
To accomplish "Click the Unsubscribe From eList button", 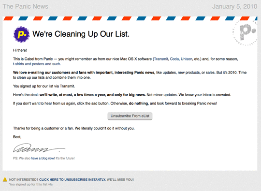I will pyautogui.click(x=130, y=116).
